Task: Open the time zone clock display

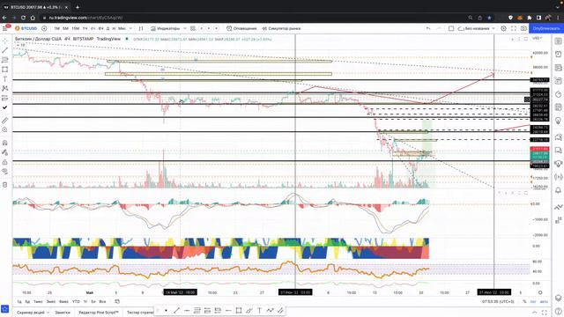Action: pos(498,301)
